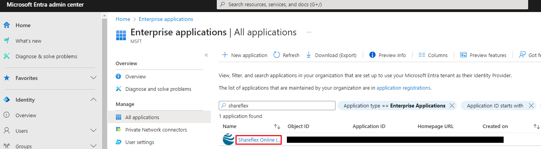This screenshot has height=149, width=541.
Task: Click the Preview info icon
Action: [x=372, y=55]
